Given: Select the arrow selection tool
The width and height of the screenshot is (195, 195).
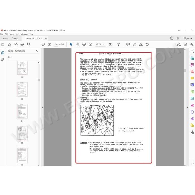Looking at the screenshot, I should coord(71,44).
